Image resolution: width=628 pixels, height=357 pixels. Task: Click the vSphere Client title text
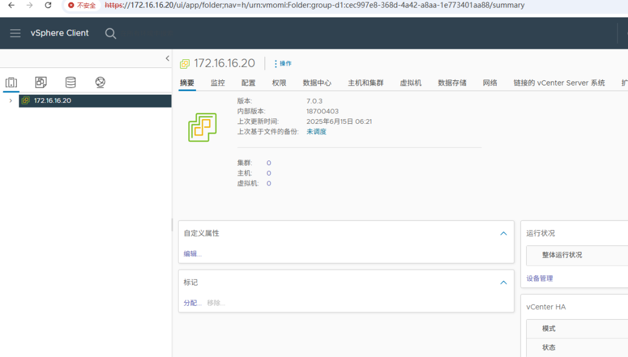tap(60, 33)
